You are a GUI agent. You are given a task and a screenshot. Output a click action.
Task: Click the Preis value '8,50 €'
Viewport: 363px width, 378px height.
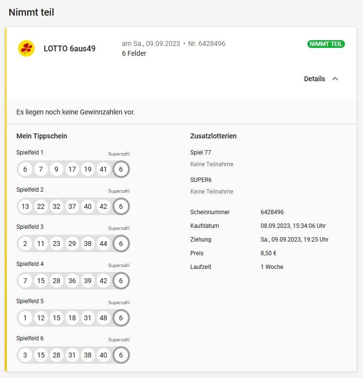pyautogui.click(x=268, y=253)
